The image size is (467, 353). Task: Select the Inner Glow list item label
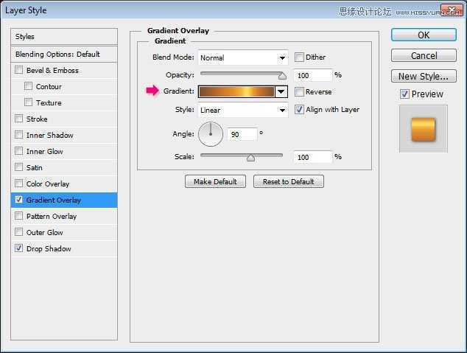point(44,152)
